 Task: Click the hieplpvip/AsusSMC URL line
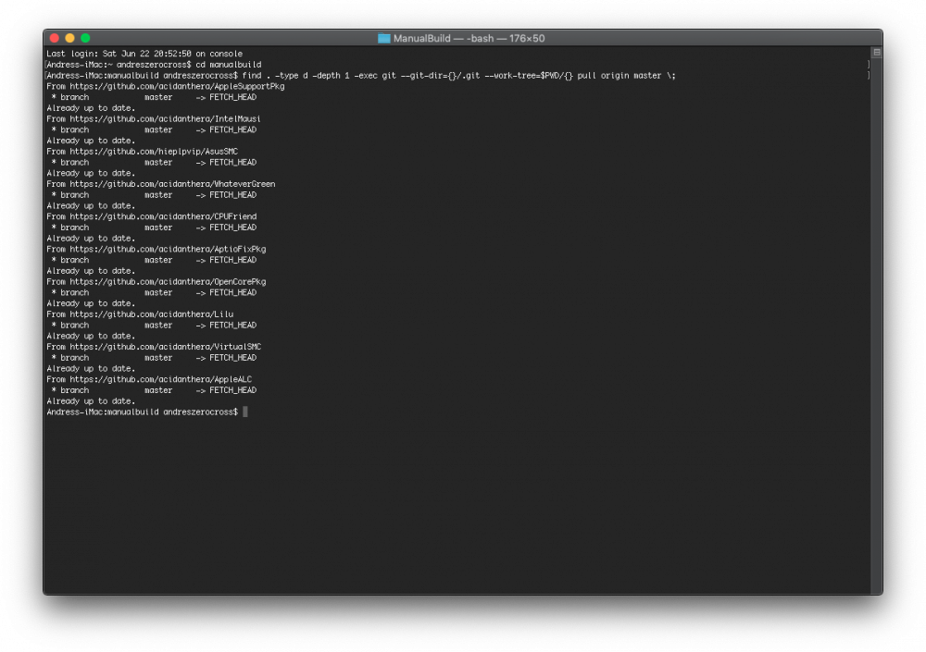pos(143,152)
